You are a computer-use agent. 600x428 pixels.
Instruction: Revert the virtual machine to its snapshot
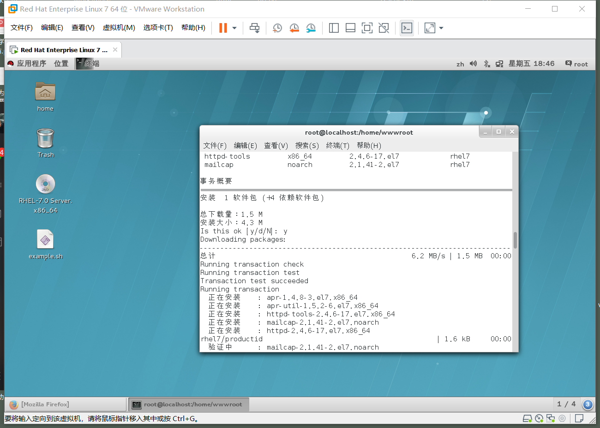294,28
